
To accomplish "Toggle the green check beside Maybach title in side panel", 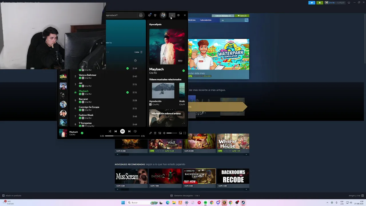I will 184,71.
